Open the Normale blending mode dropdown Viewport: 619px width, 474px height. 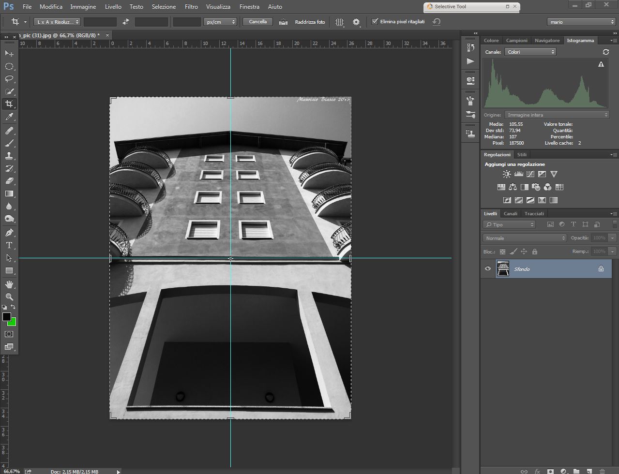(525, 238)
